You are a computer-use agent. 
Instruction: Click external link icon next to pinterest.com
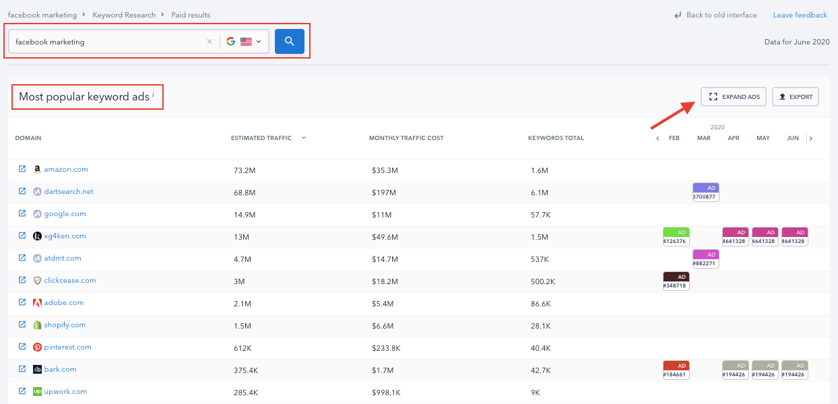[22, 347]
